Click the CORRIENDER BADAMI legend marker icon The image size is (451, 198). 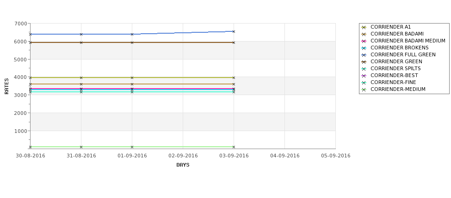(x=364, y=34)
